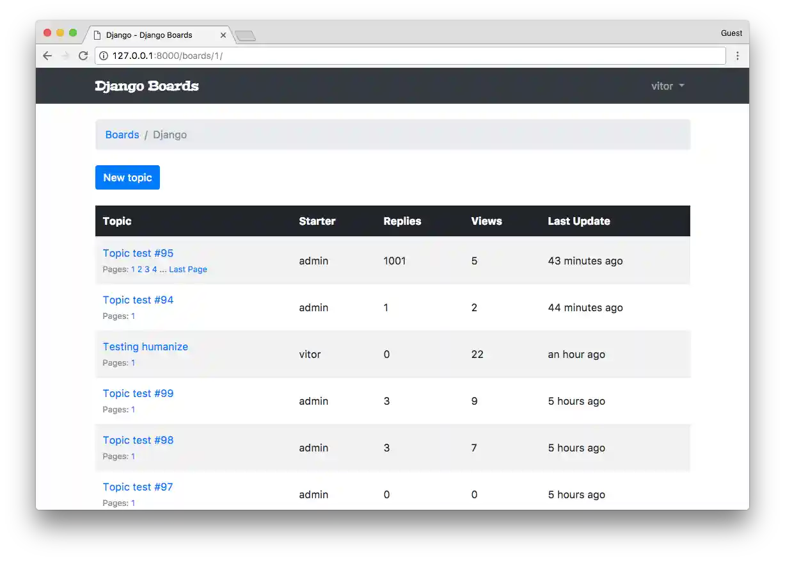The image size is (785, 561).
Task: Click the Django Boards brand logo
Action: tap(147, 86)
